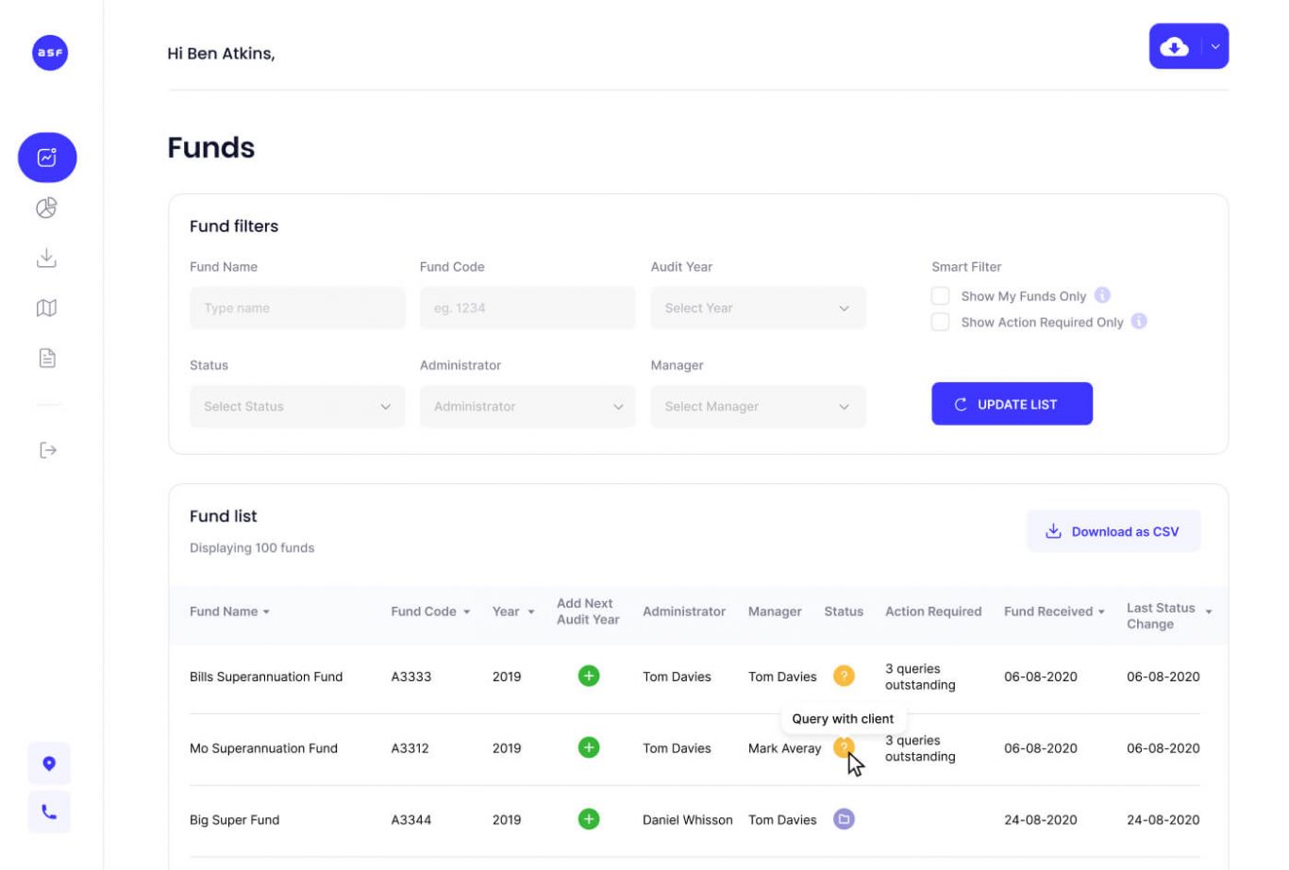
Task: Click purple status icon for Big Super Fund
Action: (x=844, y=819)
